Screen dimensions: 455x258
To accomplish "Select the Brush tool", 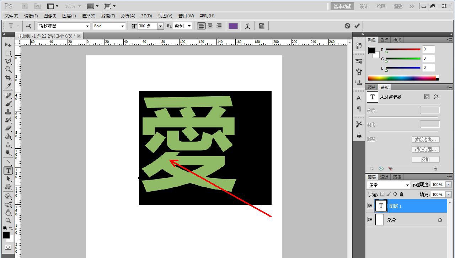I will click(8, 104).
